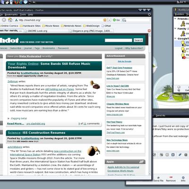Open the Nintendo News bookmark folder
Screen dimensions: 189x189
pos(71,26)
